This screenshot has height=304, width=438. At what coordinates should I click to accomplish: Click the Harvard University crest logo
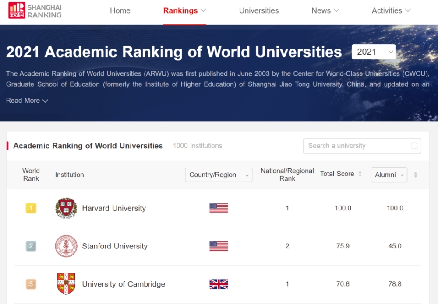[x=66, y=208]
